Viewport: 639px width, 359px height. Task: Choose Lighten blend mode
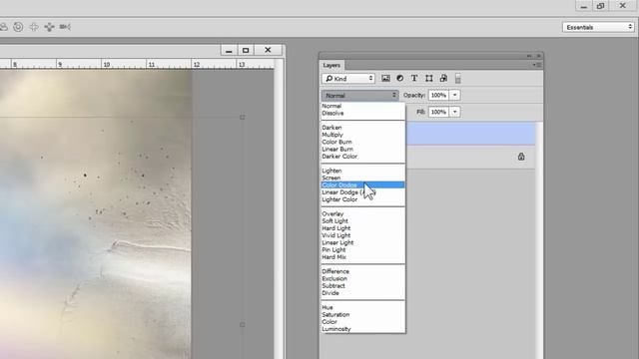tap(363, 171)
